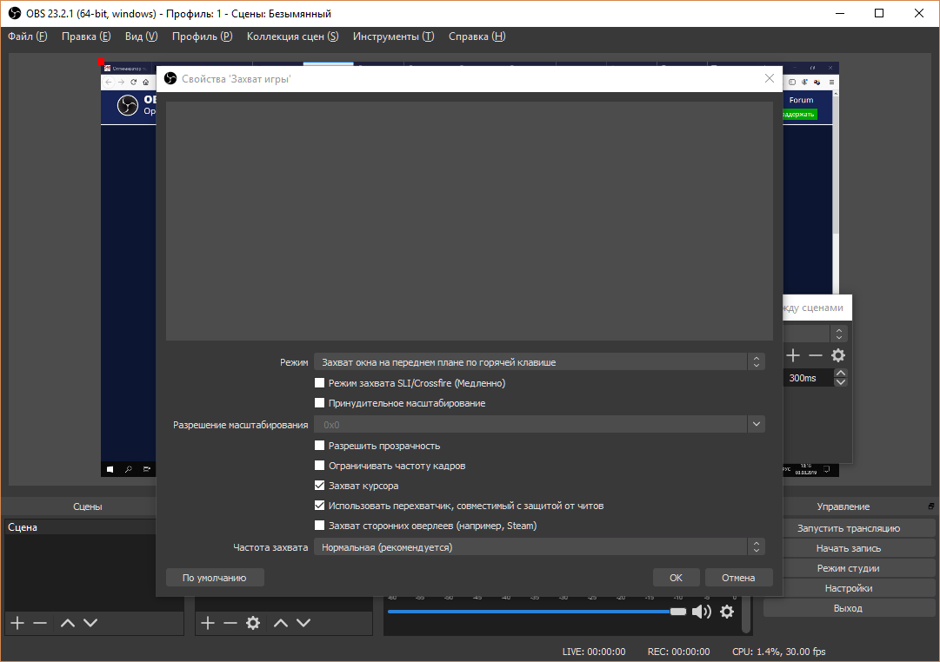
Task: Add a new source with plus icon
Action: (x=208, y=623)
